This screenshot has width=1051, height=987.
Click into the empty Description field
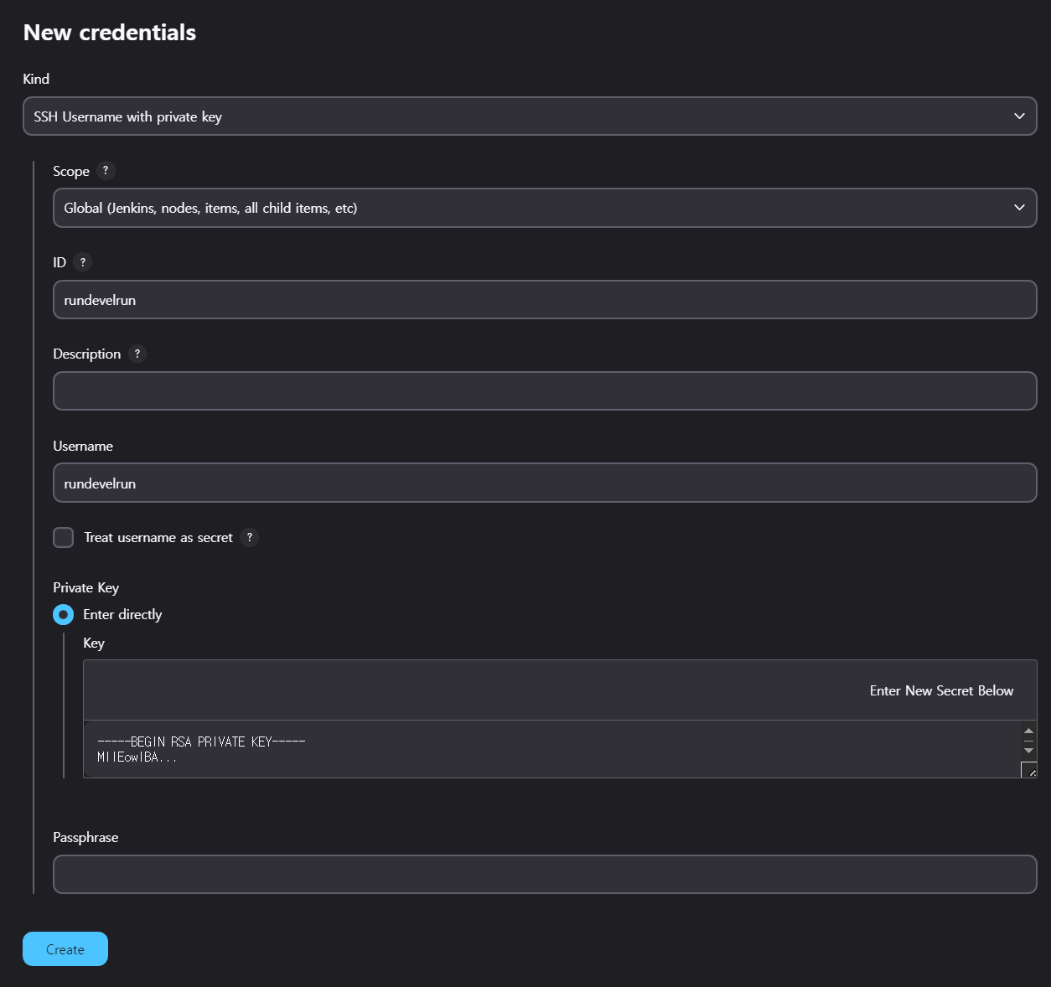(545, 391)
